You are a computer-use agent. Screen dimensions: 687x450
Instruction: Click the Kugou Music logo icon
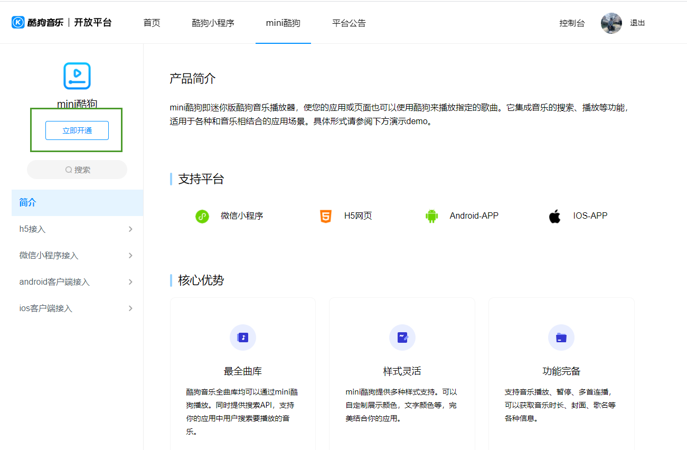click(18, 22)
